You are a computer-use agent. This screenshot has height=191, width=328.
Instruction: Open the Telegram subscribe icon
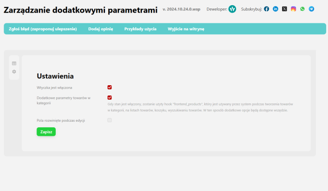311,9
